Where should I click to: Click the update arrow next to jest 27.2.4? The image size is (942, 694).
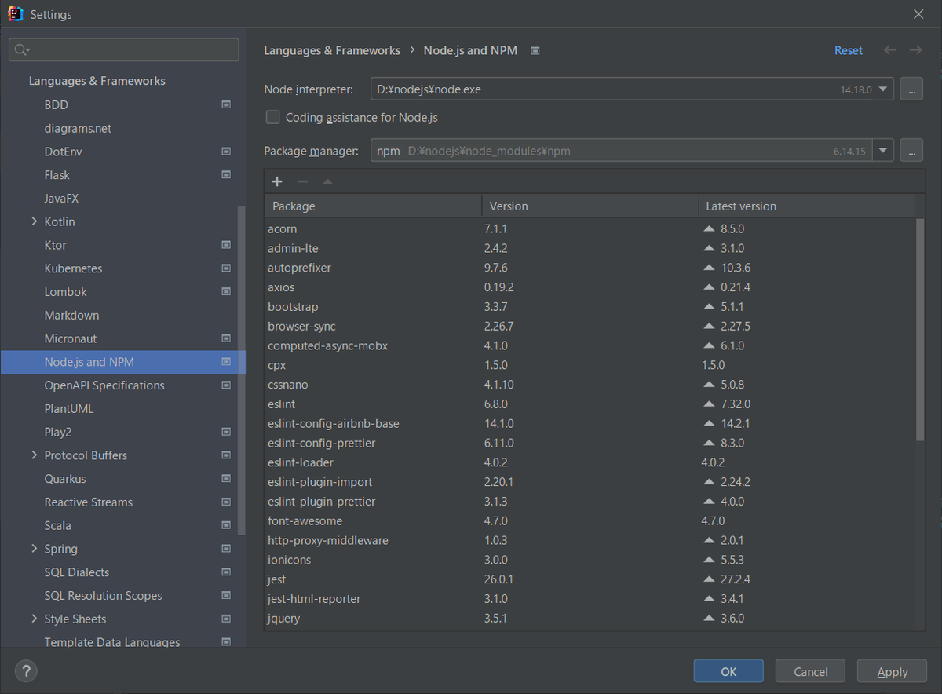click(x=710, y=579)
